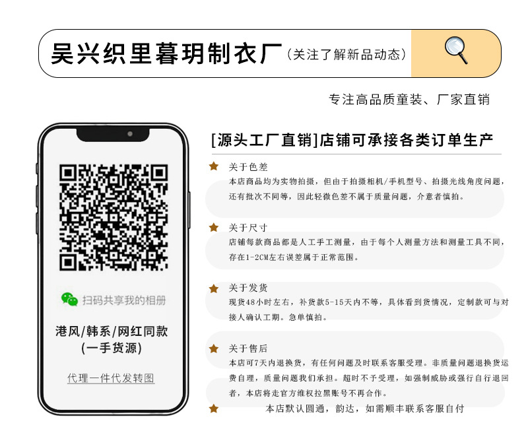528x429 pixels.
Task: Click the QR code image
Action: coord(114,218)
